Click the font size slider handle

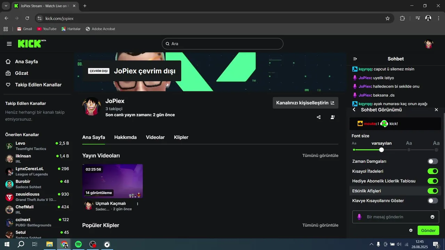click(x=381, y=150)
